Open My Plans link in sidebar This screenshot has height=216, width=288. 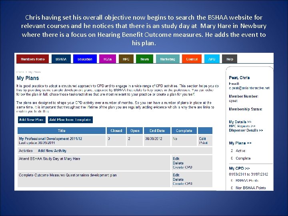point(240,143)
